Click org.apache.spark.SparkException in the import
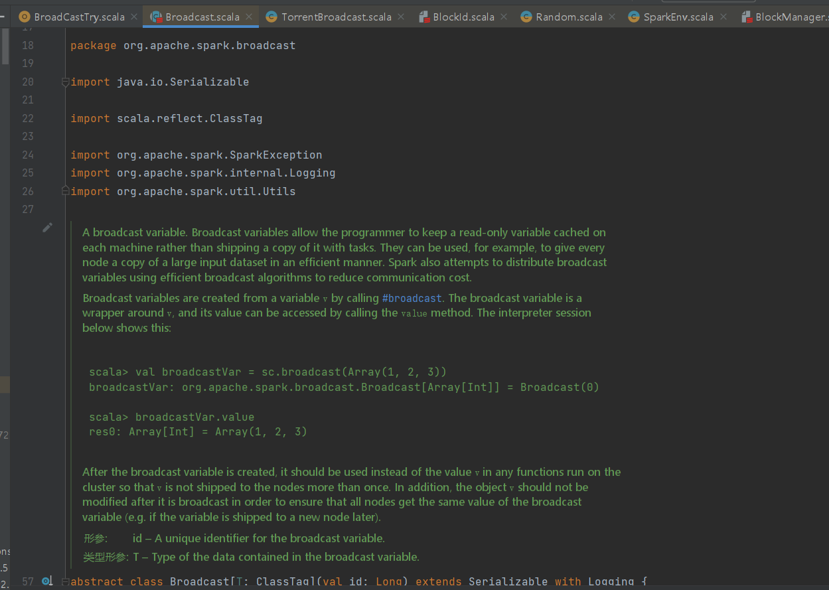This screenshot has width=829, height=590. click(x=220, y=155)
